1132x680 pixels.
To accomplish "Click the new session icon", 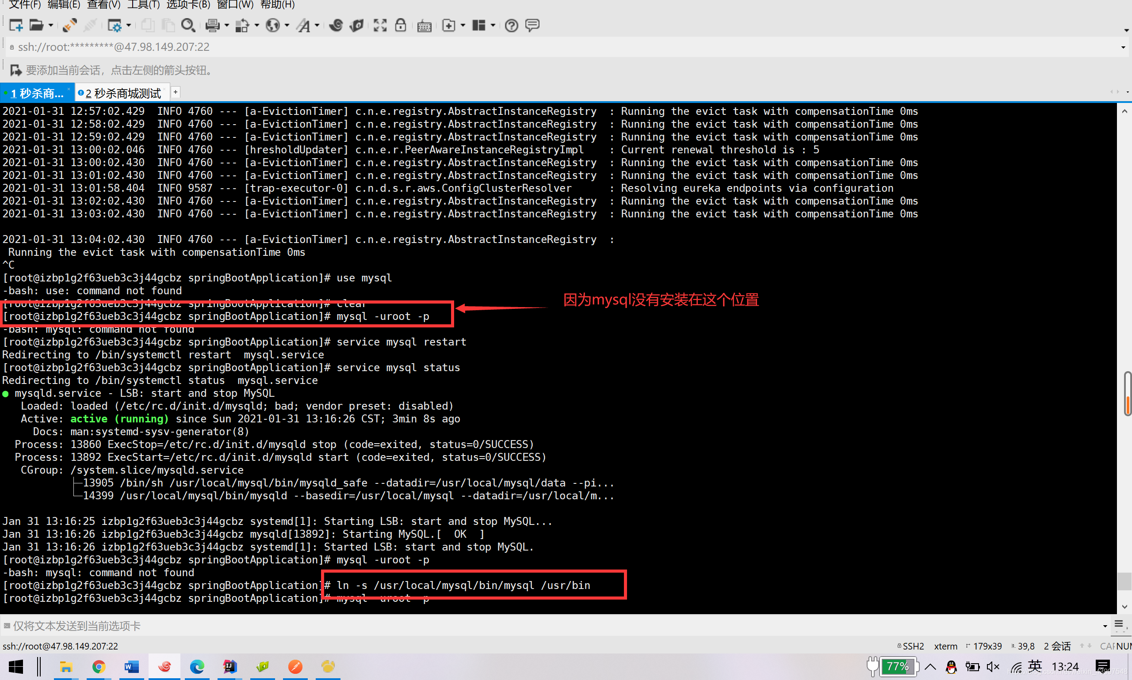I will click(15, 25).
